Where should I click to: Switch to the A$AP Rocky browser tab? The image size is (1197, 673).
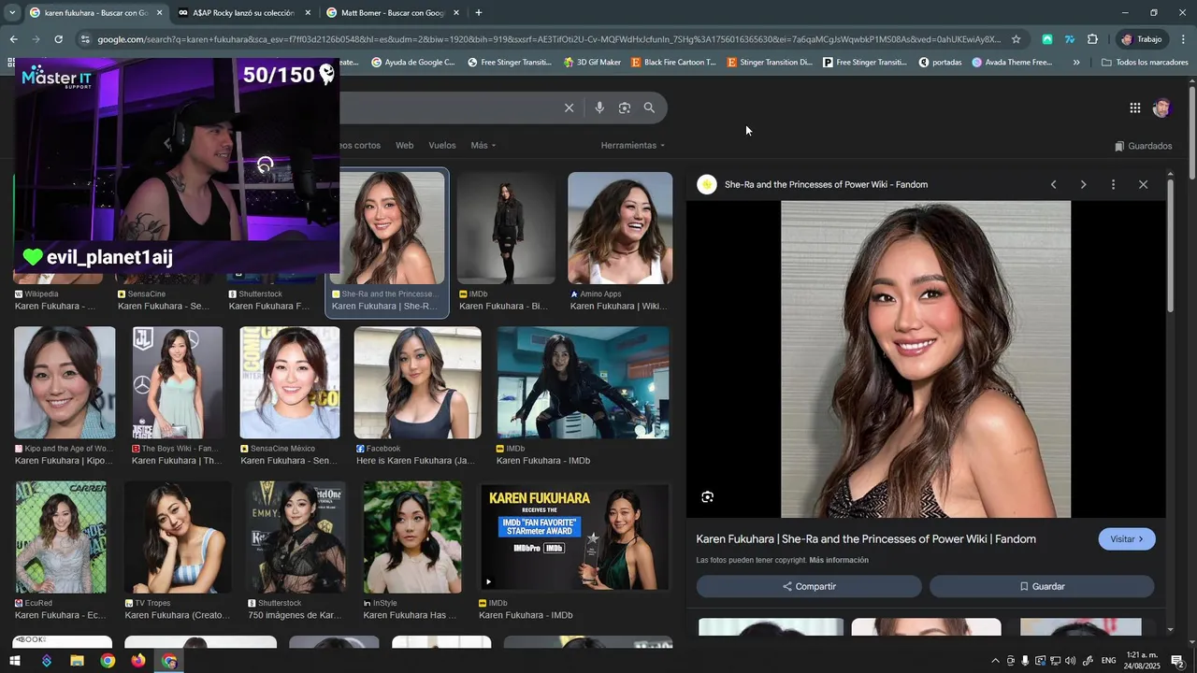click(243, 13)
